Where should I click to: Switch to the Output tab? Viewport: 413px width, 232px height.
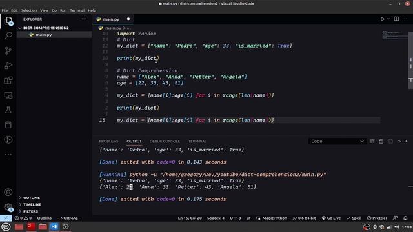click(x=134, y=141)
